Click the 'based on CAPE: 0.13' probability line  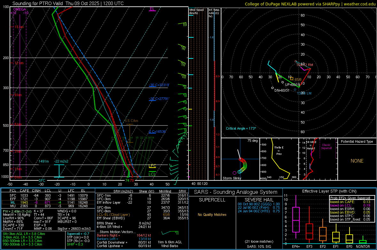[350, 202]
